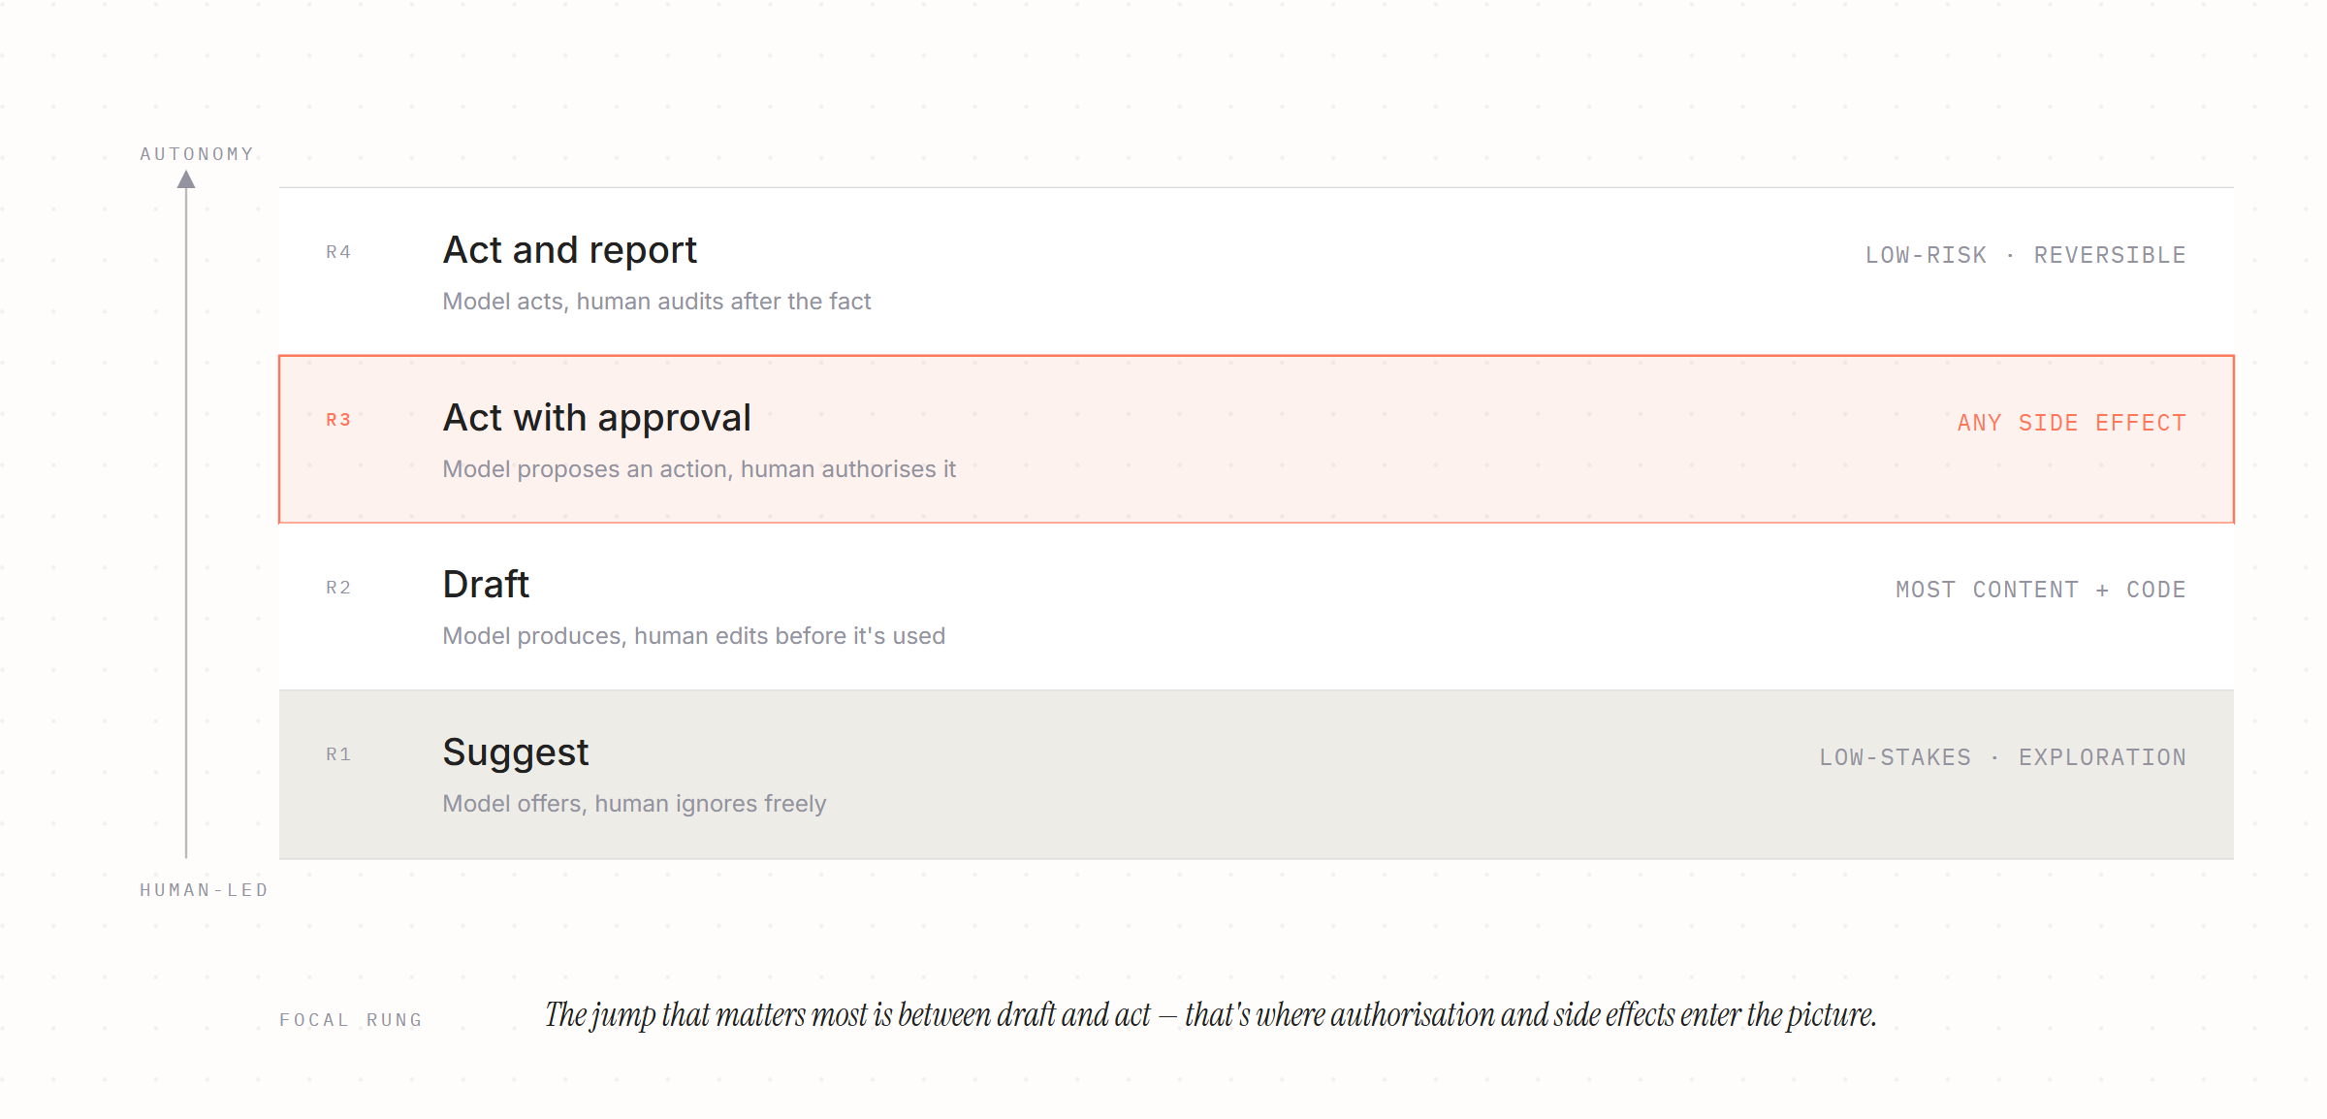Select the 'LOW-RISK · REVERSIBLE' tag
Screen dimensions: 2327x1119
pos(2026,255)
